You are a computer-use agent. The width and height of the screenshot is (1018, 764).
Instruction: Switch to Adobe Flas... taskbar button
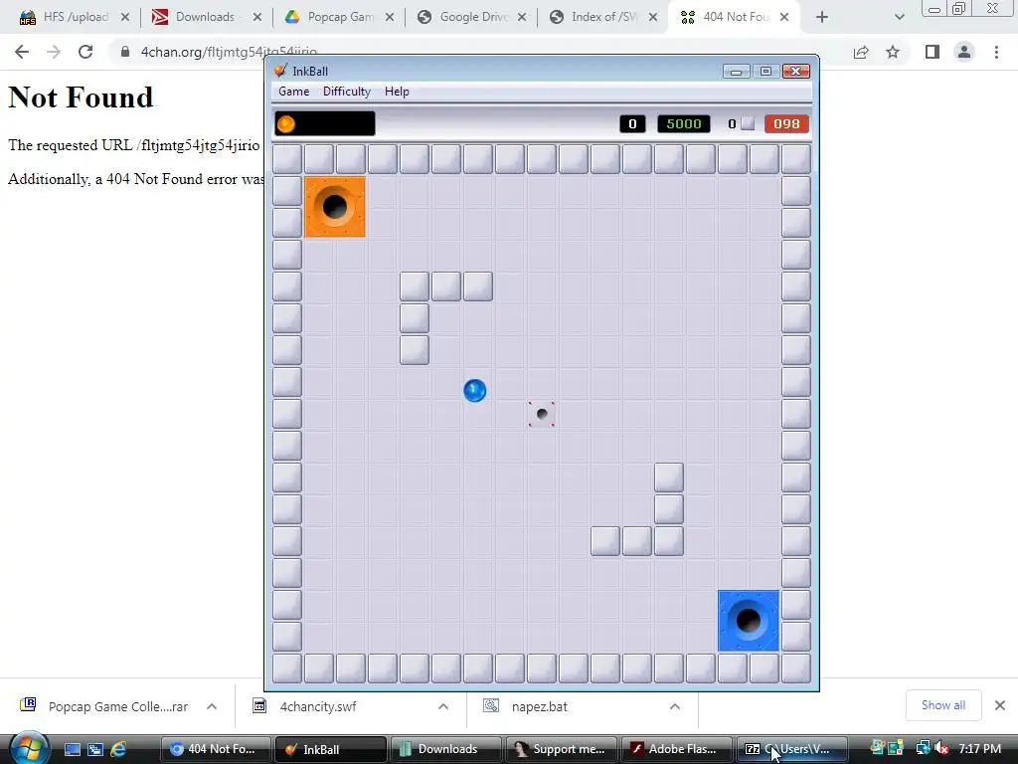676,749
